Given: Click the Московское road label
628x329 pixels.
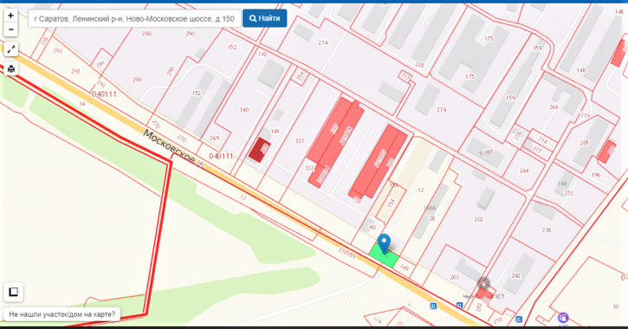Looking at the screenshot, I should [169, 146].
